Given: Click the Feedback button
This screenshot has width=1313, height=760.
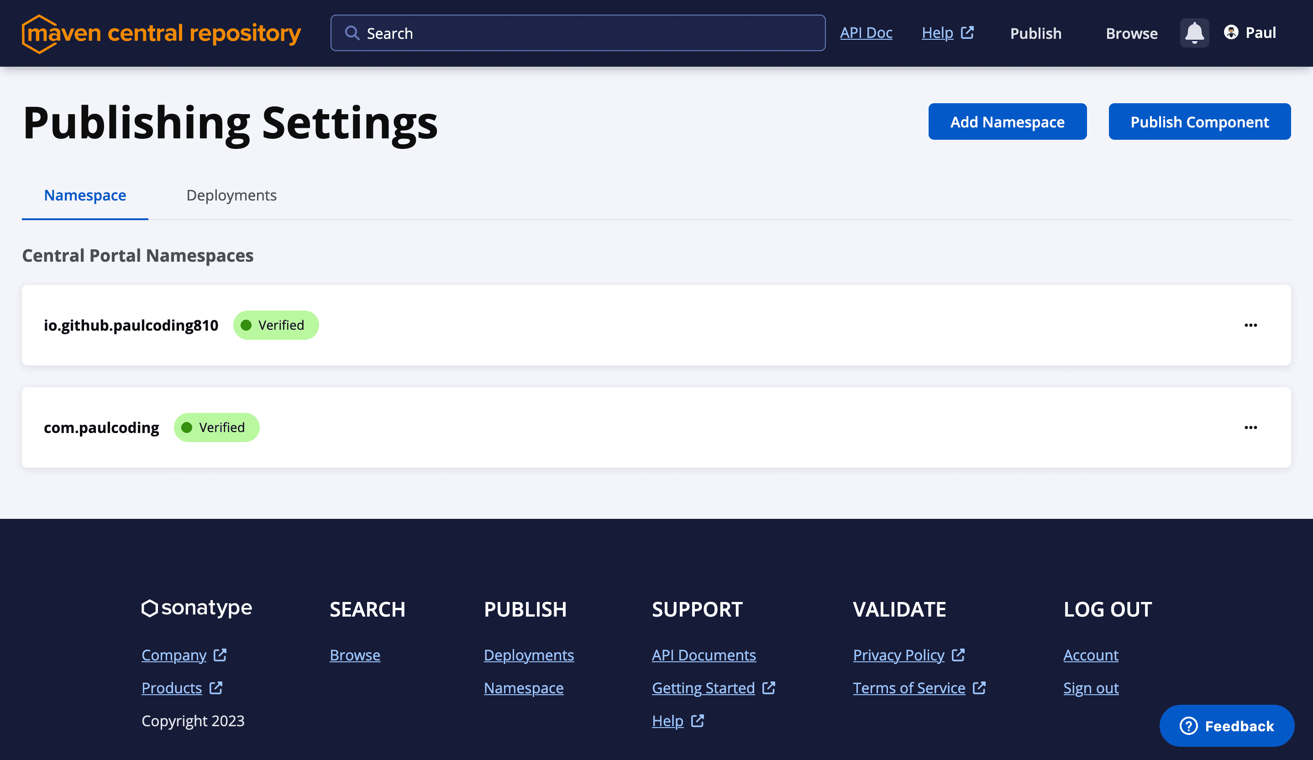Looking at the screenshot, I should click(1227, 726).
